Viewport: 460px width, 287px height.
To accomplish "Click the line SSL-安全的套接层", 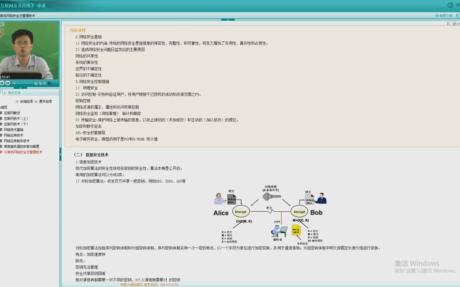I will pyautogui.click(x=90, y=133).
